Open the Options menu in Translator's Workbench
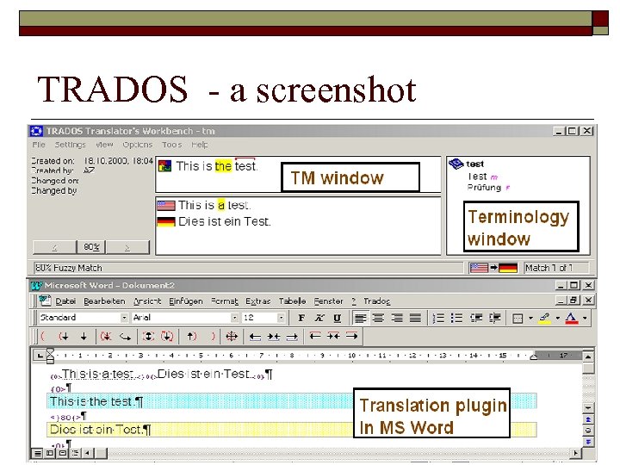The height and width of the screenshot is (465, 620). [137, 145]
